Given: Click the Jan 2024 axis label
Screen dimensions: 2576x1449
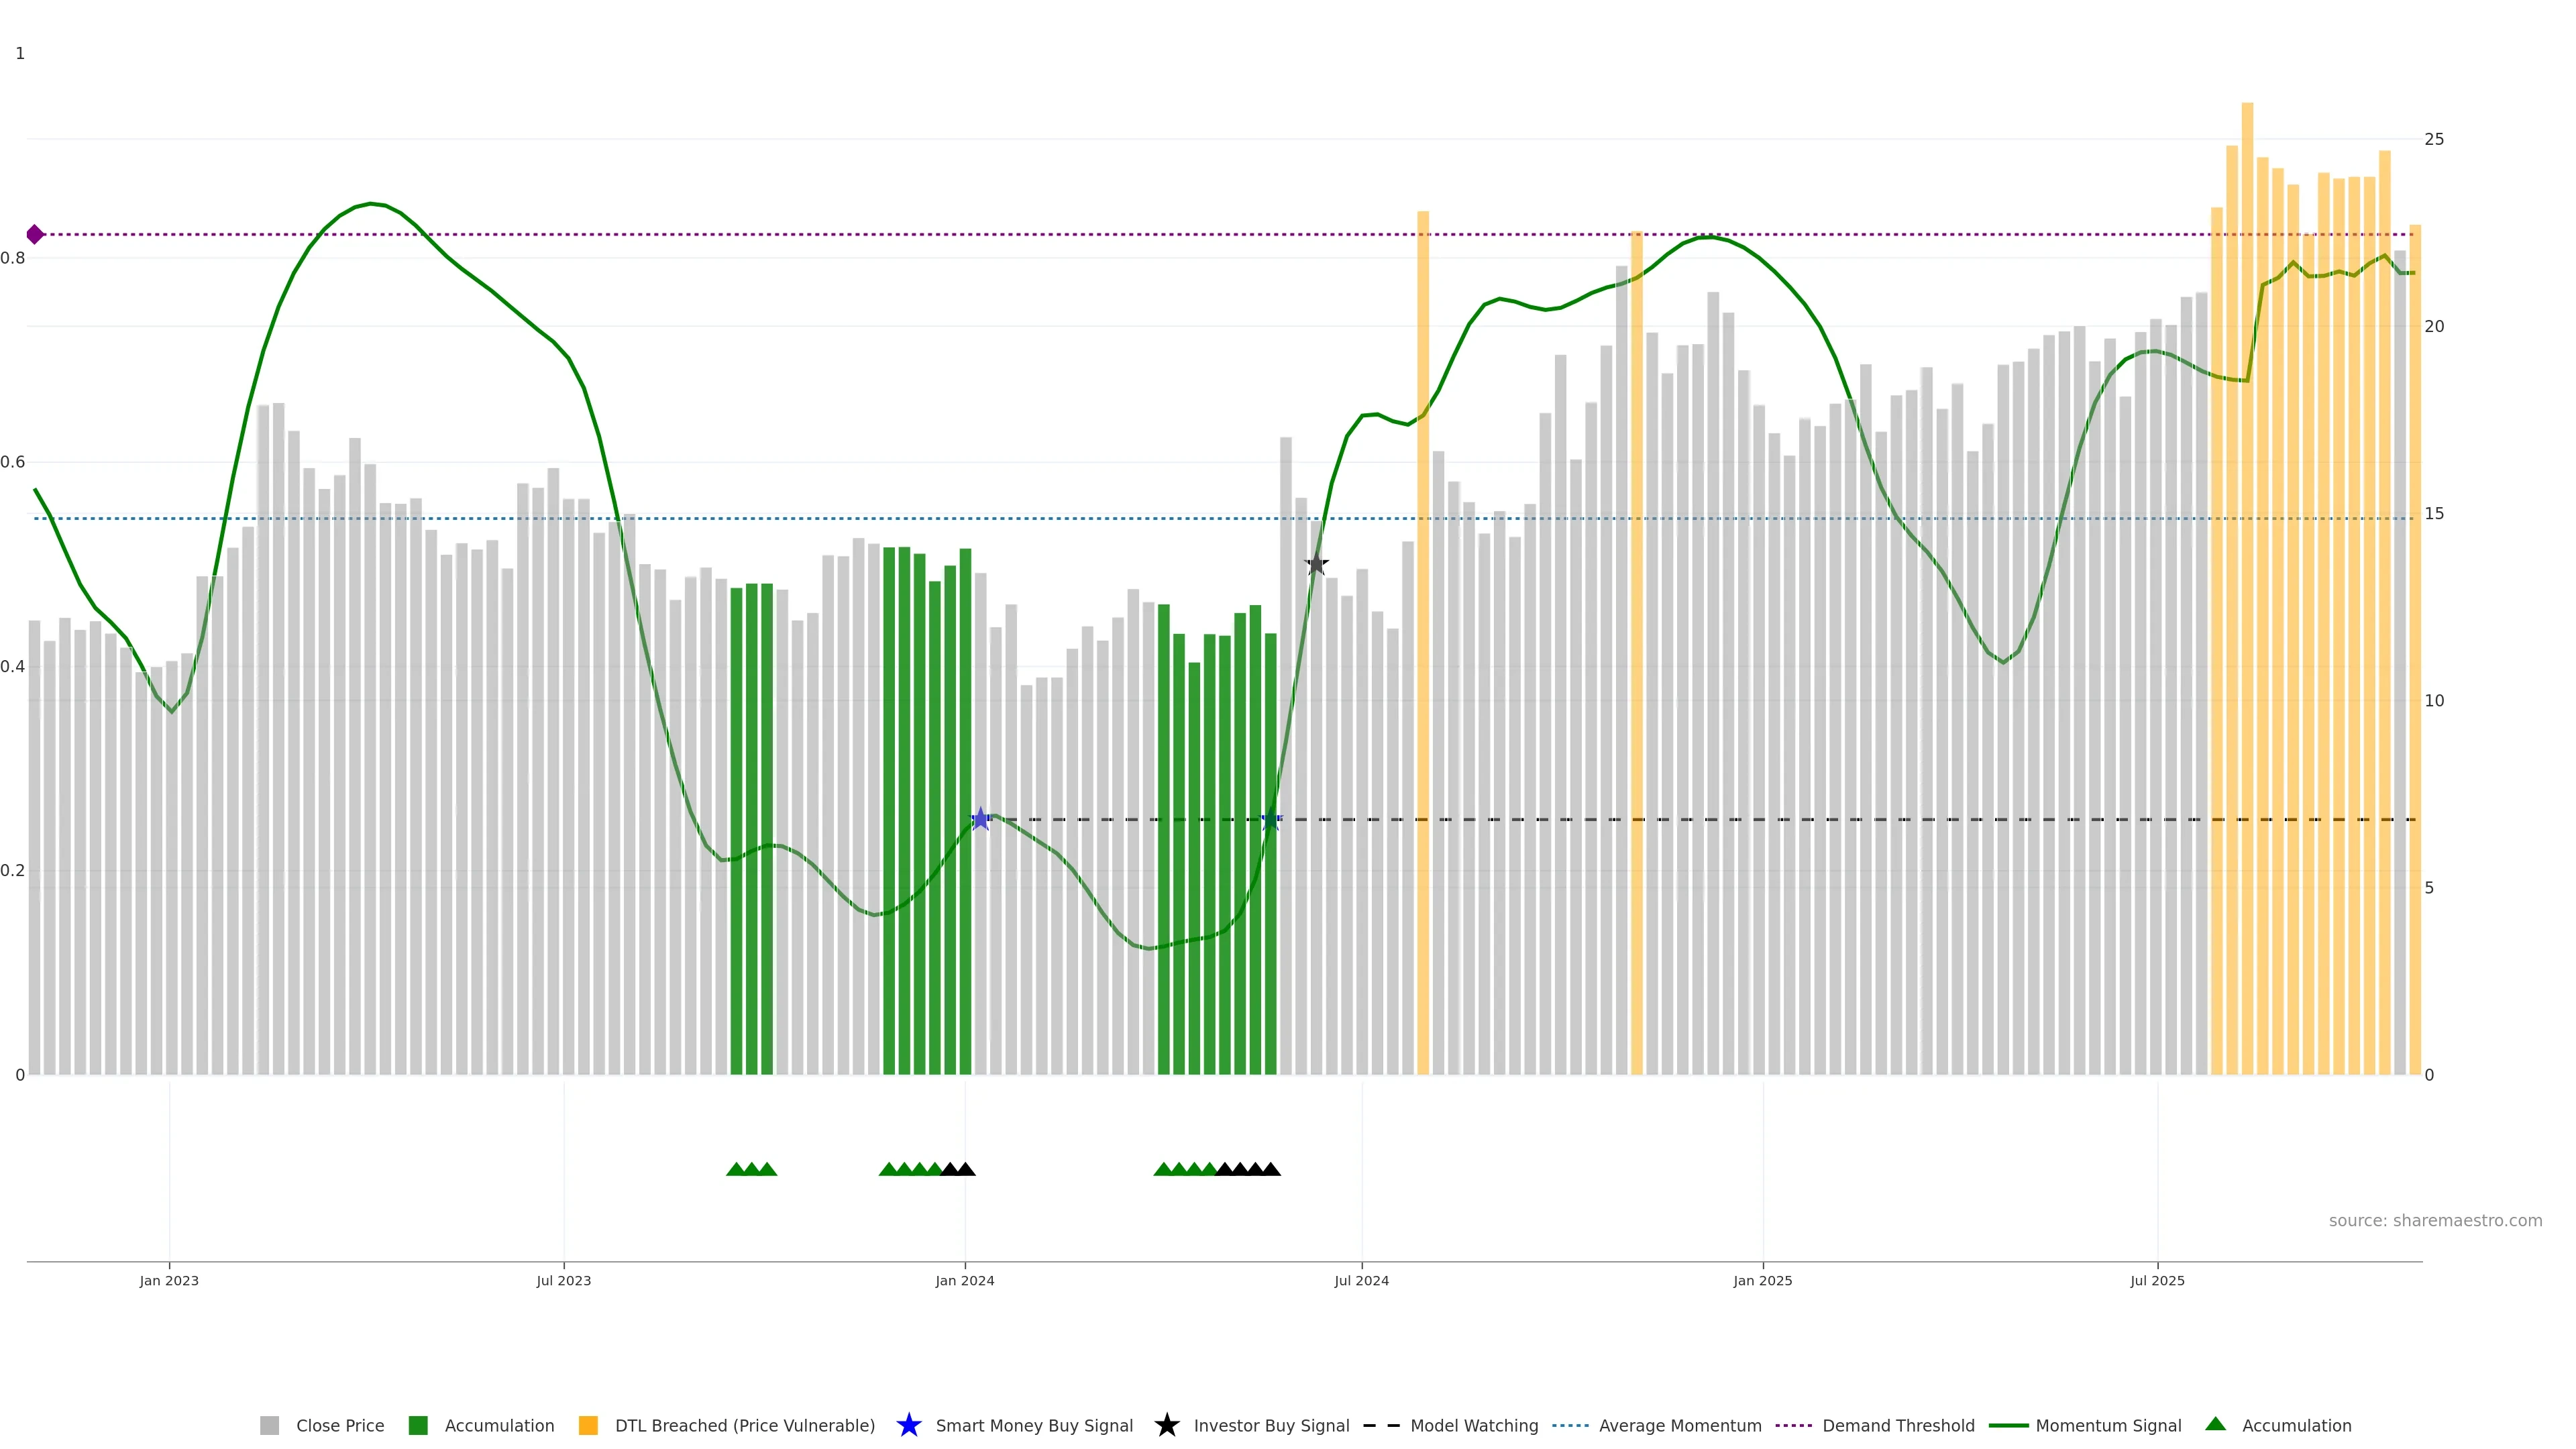Looking at the screenshot, I should (964, 1280).
